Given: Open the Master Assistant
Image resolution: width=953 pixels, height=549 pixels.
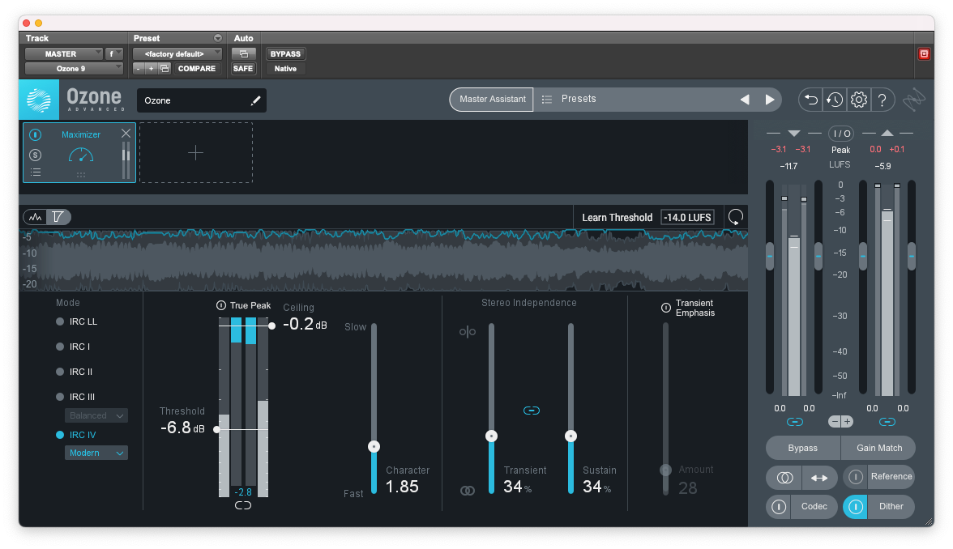Looking at the screenshot, I should 492,99.
